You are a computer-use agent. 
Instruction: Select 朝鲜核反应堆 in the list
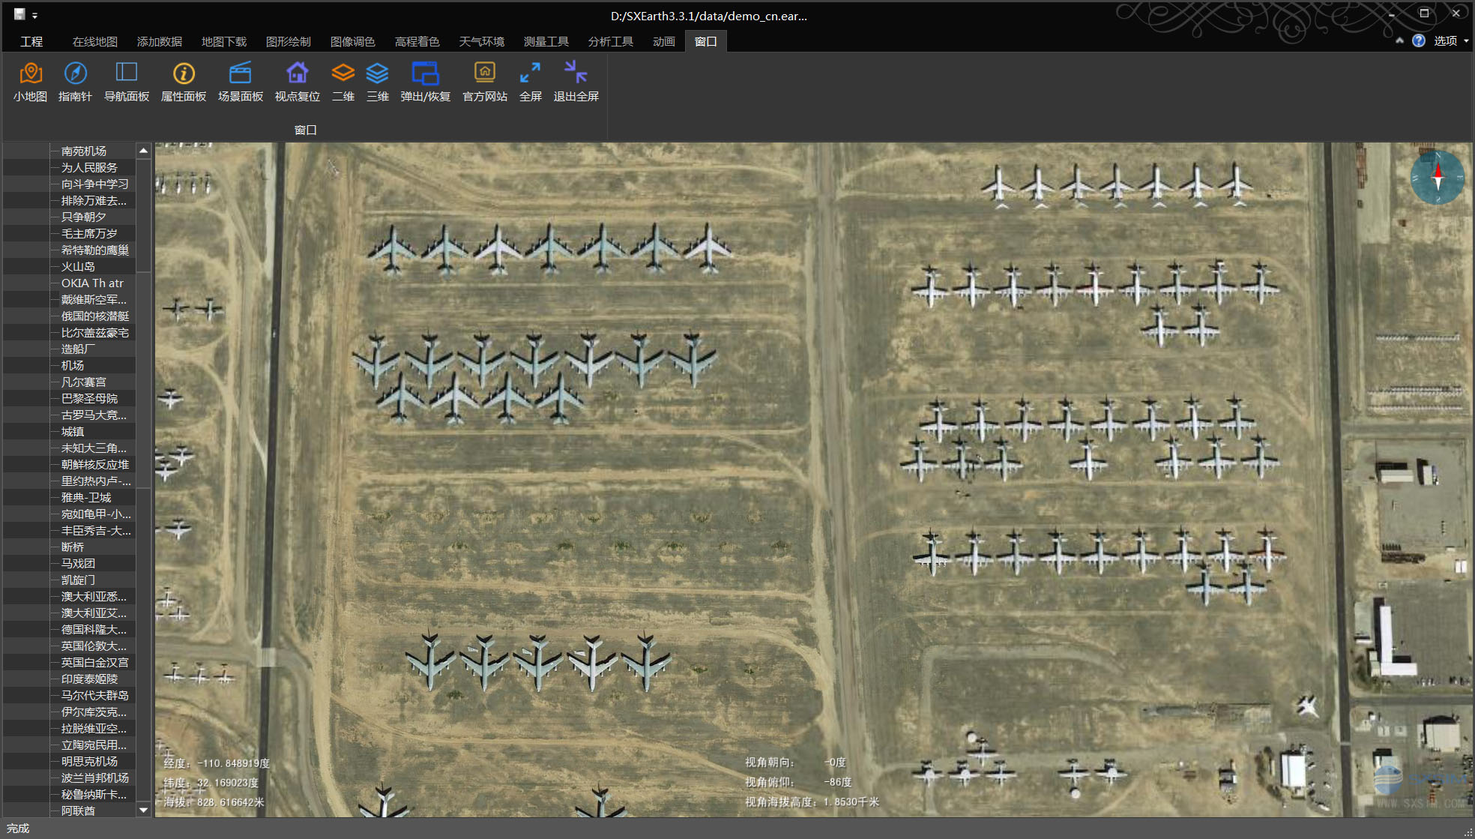coord(95,464)
